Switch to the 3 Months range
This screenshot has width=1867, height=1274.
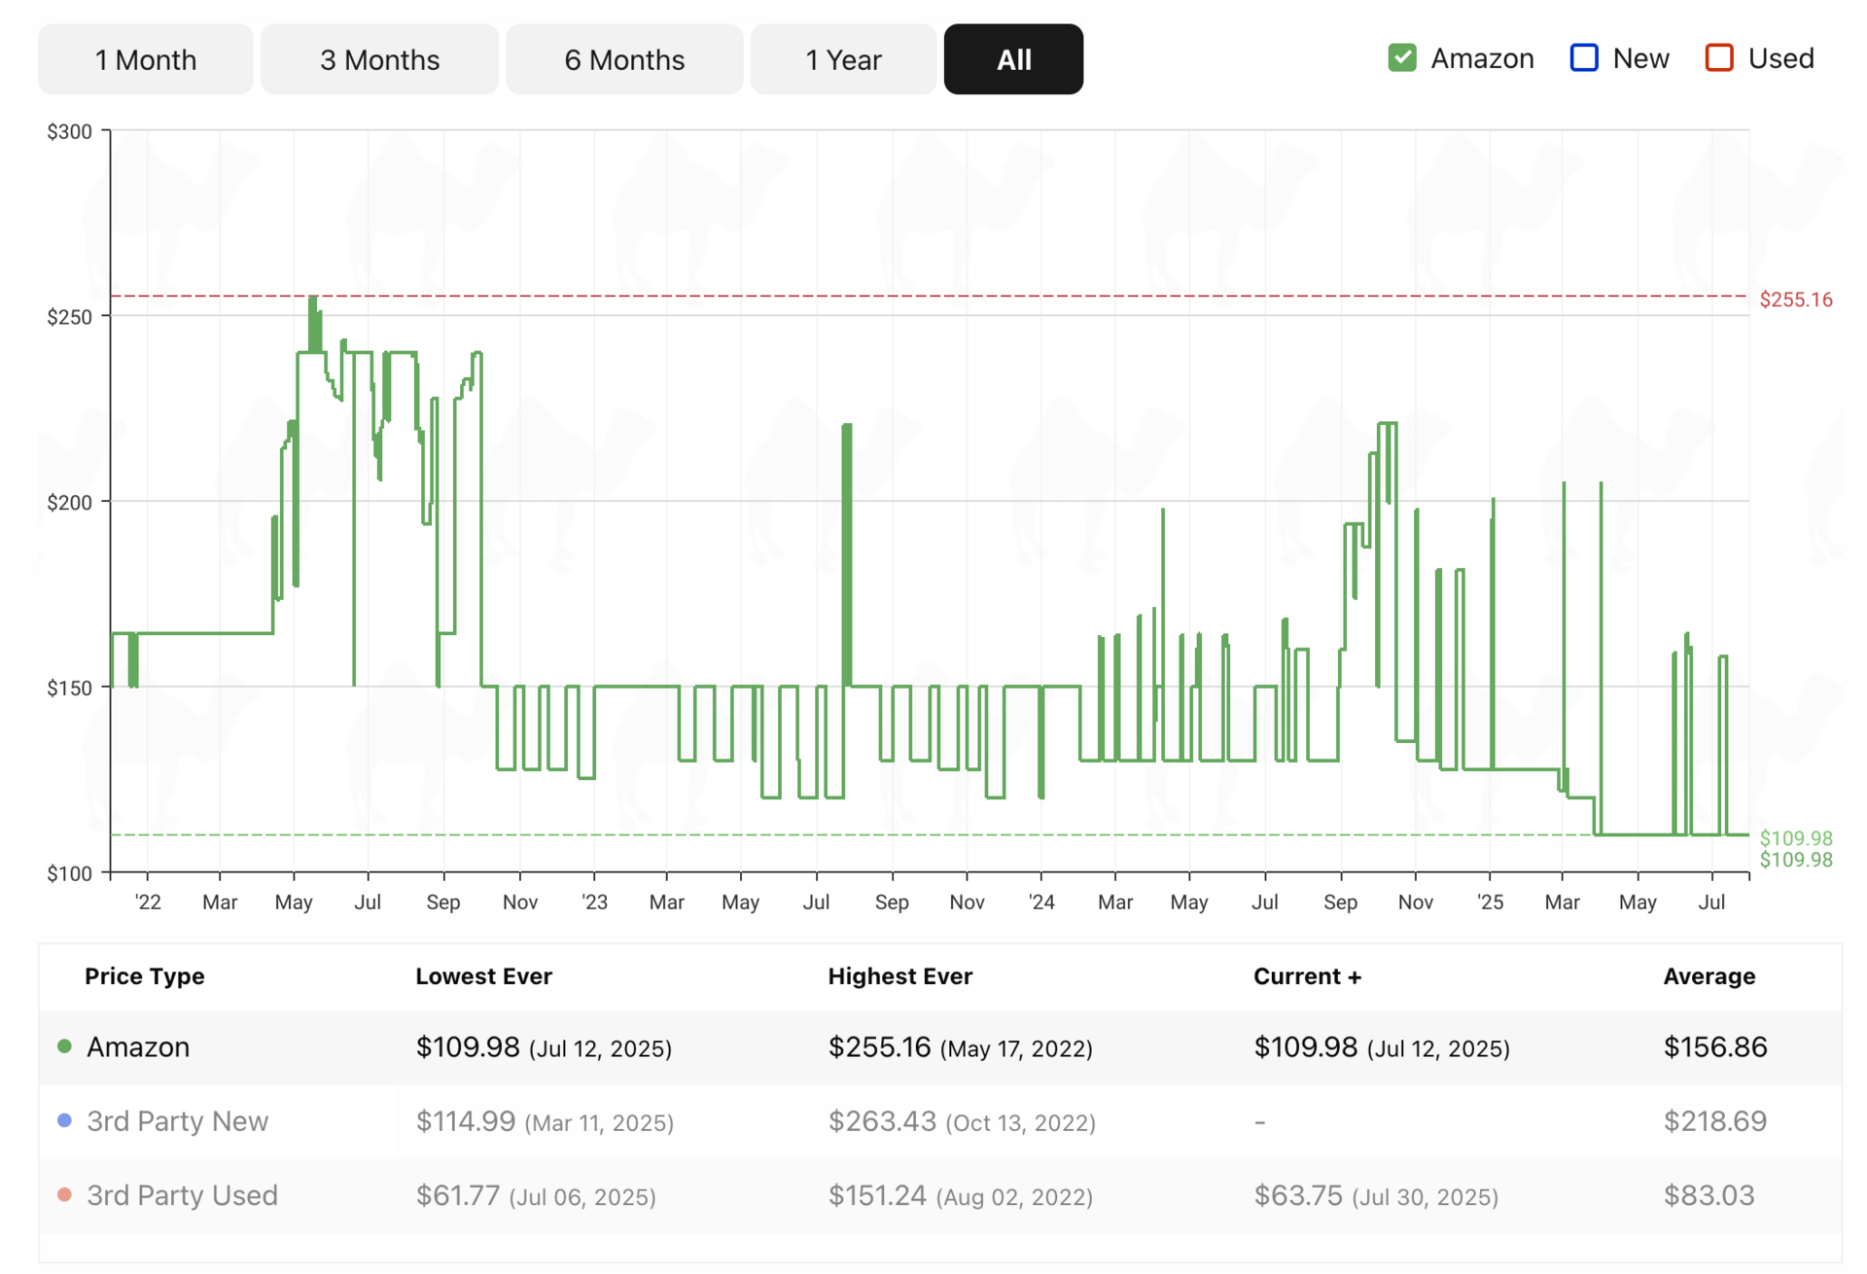click(x=379, y=60)
